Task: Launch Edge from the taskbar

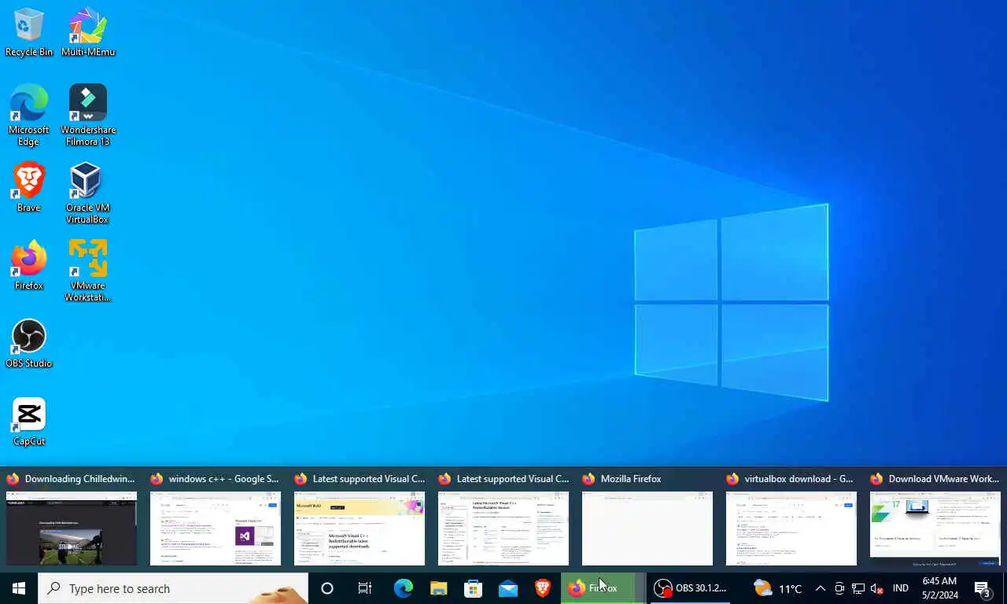Action: 404,588
